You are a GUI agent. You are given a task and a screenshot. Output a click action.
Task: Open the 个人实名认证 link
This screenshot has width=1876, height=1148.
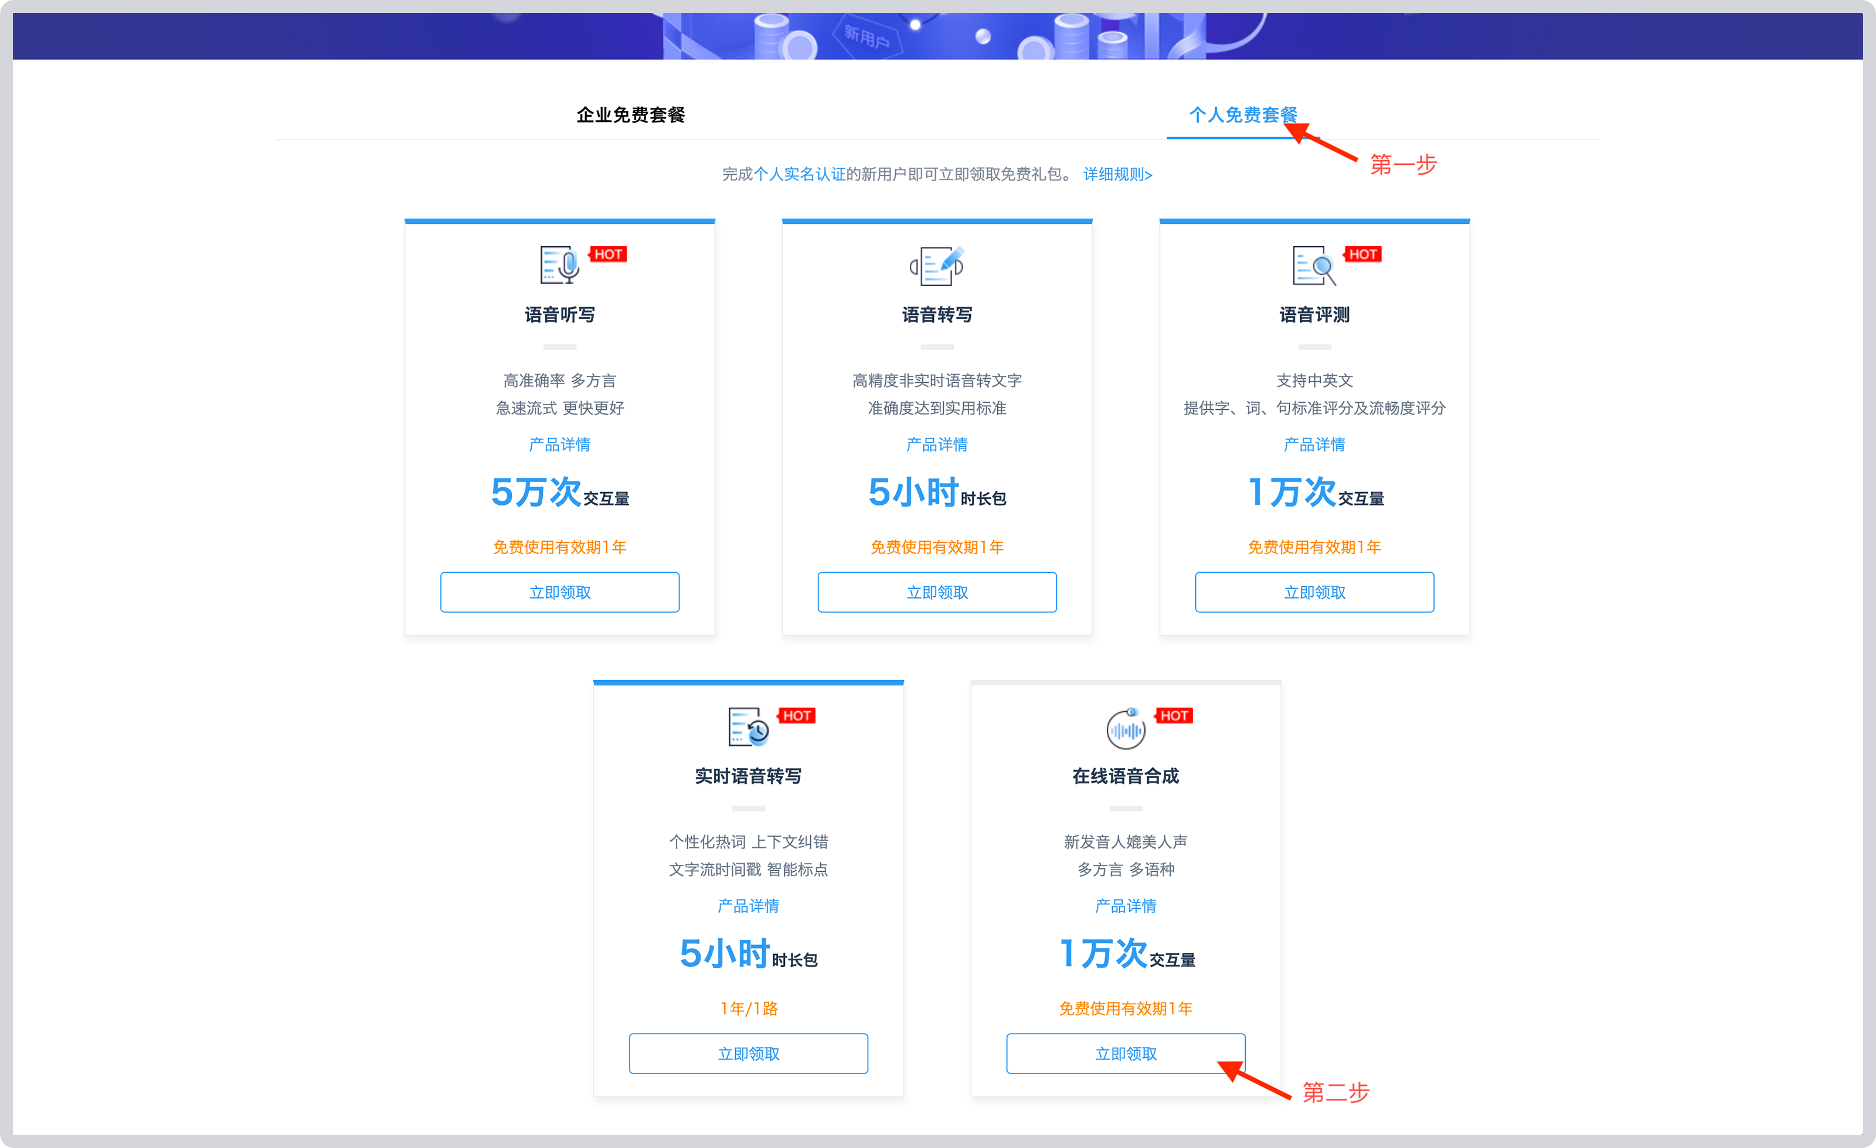801,174
